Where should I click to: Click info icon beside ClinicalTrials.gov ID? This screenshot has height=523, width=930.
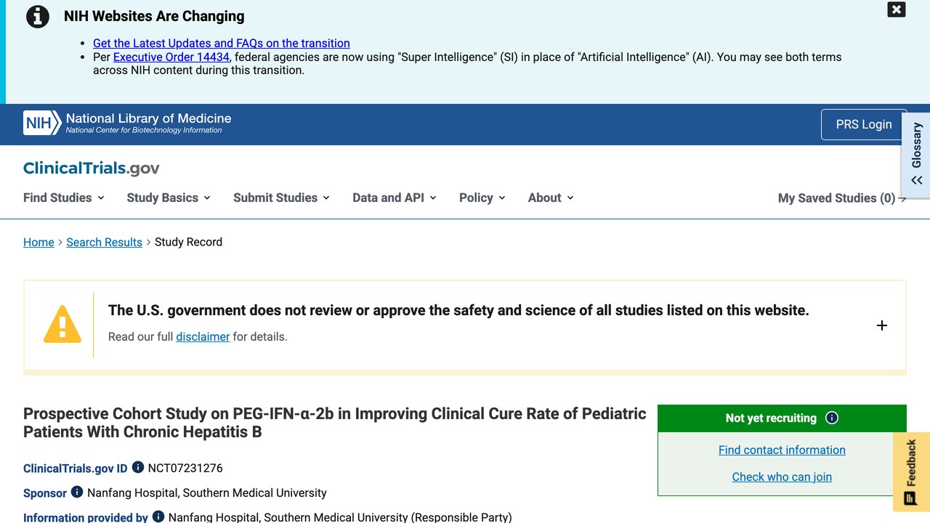click(x=138, y=467)
